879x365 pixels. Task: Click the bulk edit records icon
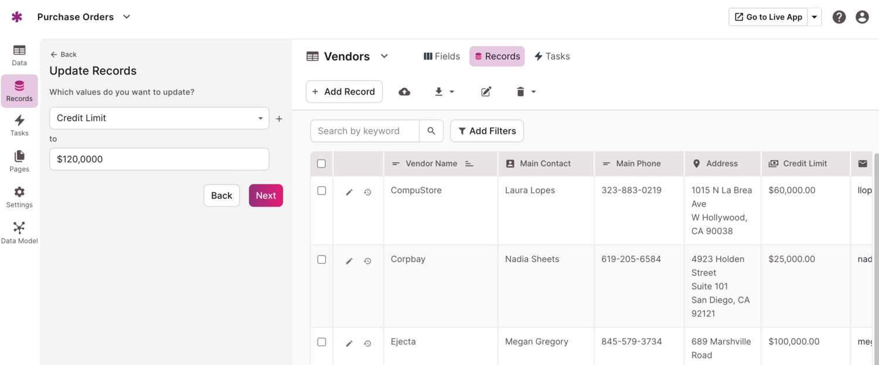(x=486, y=92)
